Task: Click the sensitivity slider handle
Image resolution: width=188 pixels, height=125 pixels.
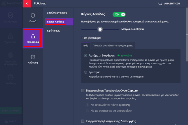Action: (100, 29)
